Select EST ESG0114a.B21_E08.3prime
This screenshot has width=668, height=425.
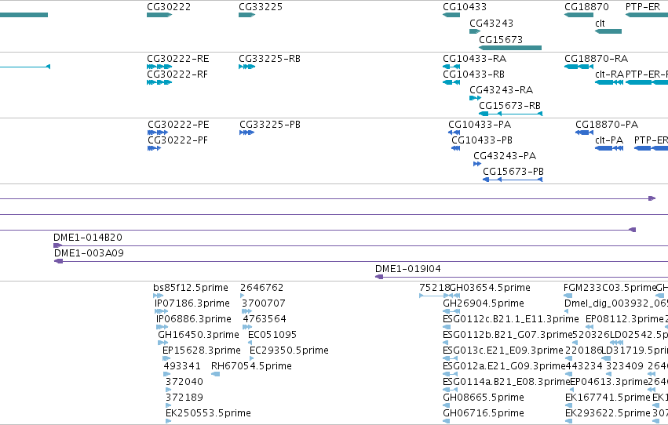pos(451,390)
